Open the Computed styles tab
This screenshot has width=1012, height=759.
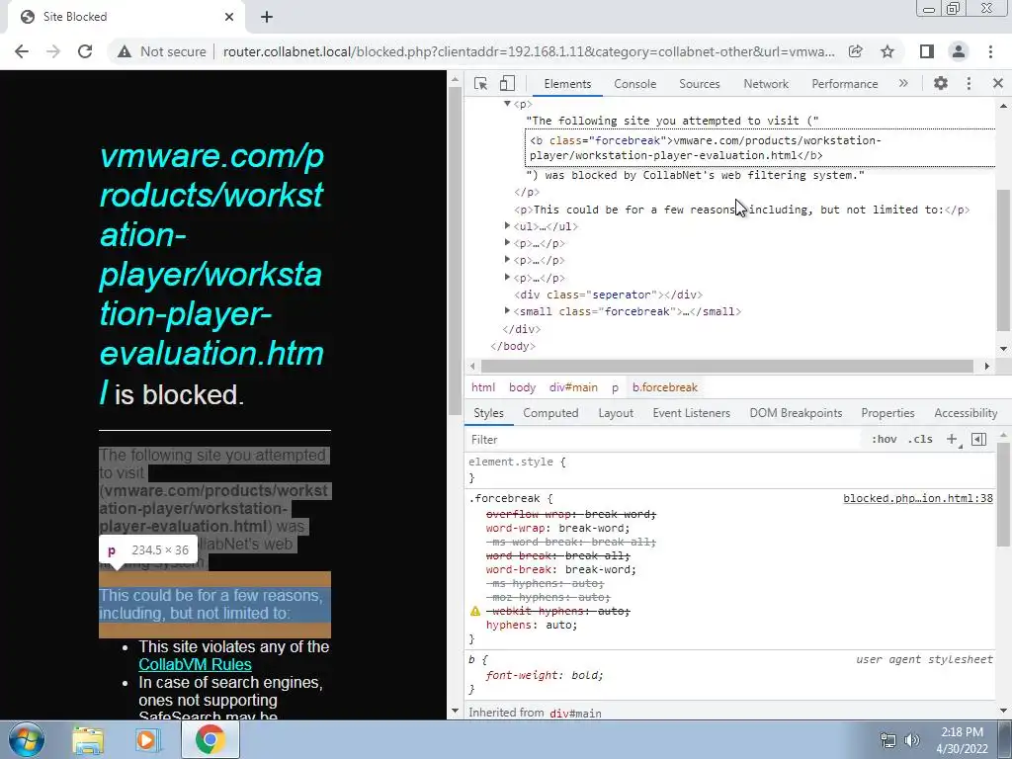tap(550, 413)
